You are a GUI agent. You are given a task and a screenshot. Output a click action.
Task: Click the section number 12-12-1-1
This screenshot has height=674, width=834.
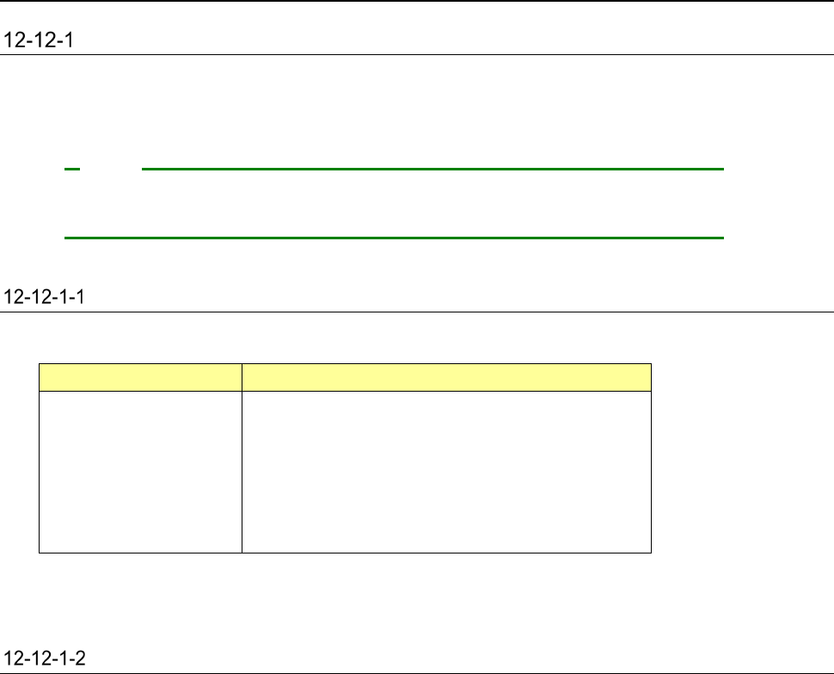[x=49, y=297]
